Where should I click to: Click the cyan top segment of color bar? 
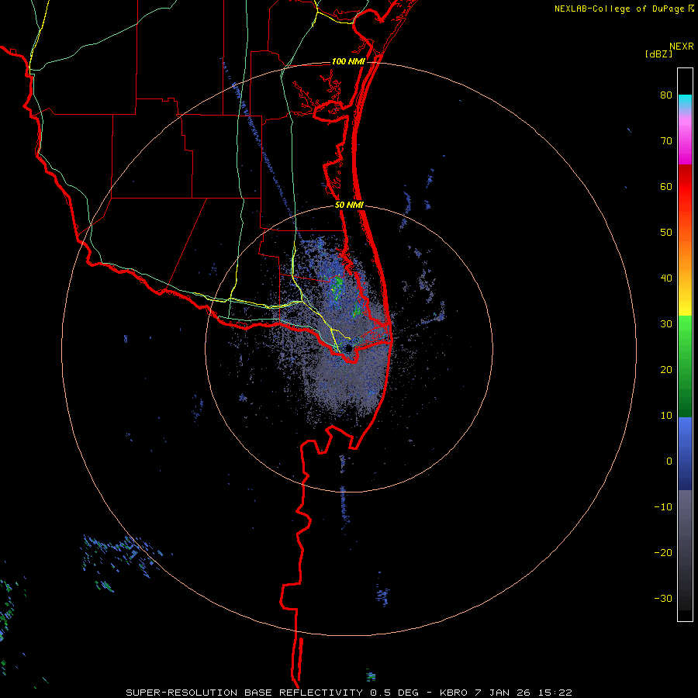(x=685, y=102)
